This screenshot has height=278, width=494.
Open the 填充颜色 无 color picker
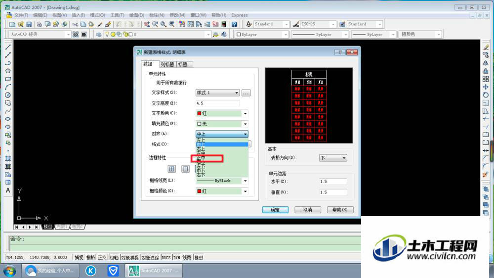pyautogui.click(x=222, y=124)
